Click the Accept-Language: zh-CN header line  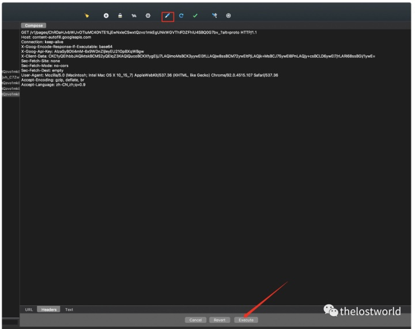pos(53,85)
